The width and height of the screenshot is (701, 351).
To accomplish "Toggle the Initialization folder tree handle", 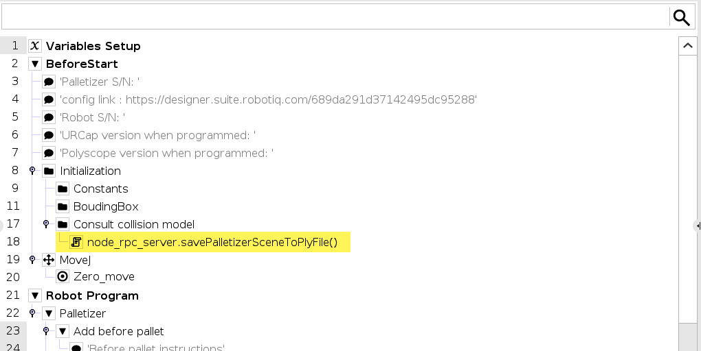I will click(32, 171).
